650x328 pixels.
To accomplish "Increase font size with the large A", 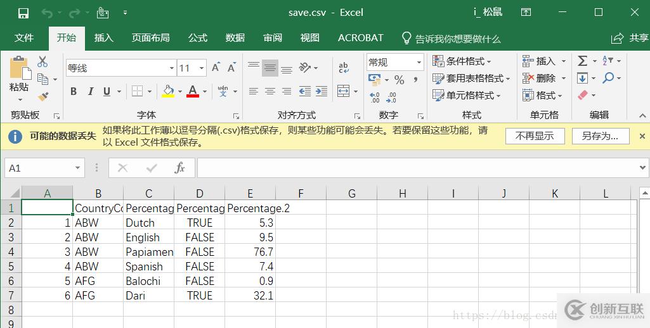I will click(x=216, y=68).
